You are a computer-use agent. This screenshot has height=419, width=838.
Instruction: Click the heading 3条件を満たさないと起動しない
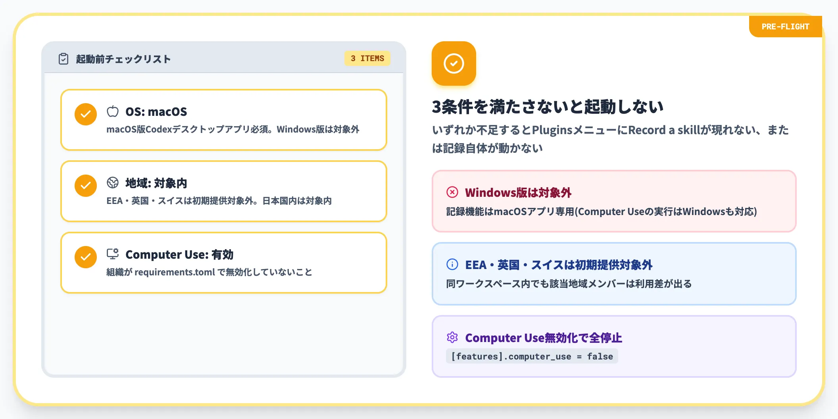click(548, 107)
